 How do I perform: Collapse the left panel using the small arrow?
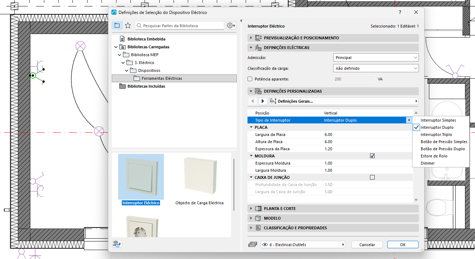pyautogui.click(x=241, y=20)
